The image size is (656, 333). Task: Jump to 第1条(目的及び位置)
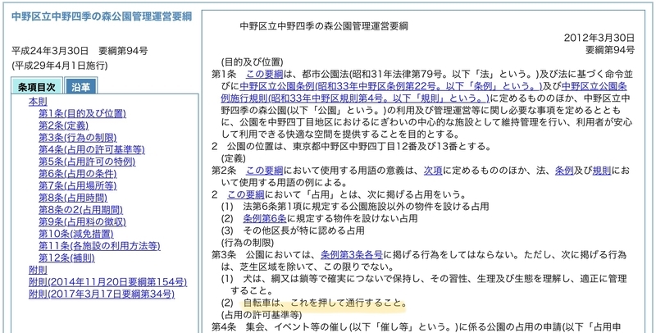(83, 114)
